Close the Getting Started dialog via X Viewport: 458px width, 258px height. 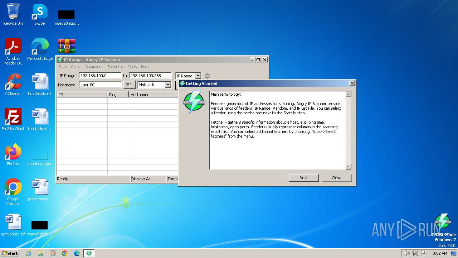coord(352,83)
